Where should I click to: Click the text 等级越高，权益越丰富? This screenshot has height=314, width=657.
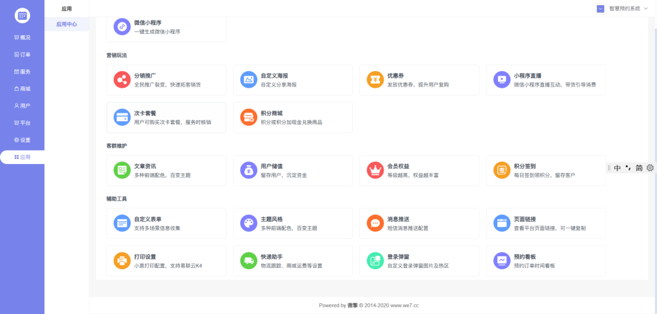coord(413,175)
